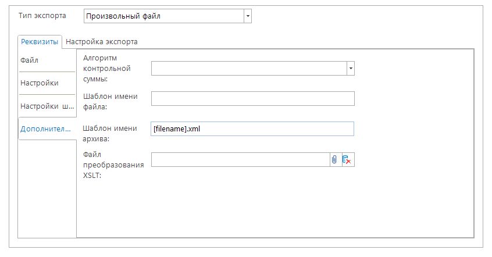Select the Файл side tab
Image resolution: width=492 pixels, height=257 pixels.
[30, 60]
